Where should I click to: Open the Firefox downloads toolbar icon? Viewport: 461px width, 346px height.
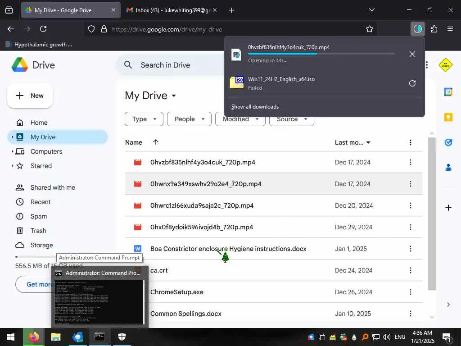coord(417,29)
